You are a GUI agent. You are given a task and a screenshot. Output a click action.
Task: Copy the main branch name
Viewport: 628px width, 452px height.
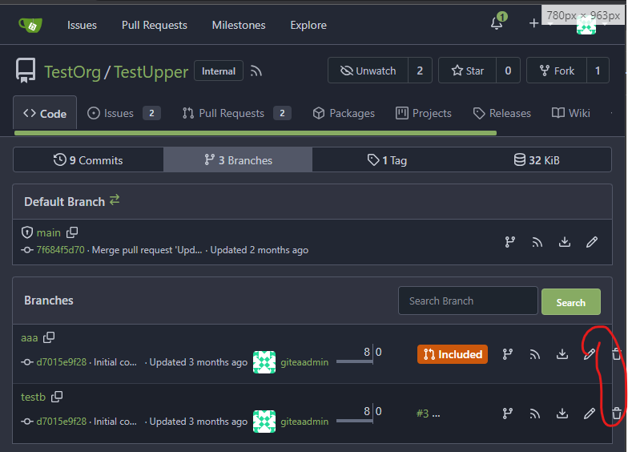(x=72, y=232)
